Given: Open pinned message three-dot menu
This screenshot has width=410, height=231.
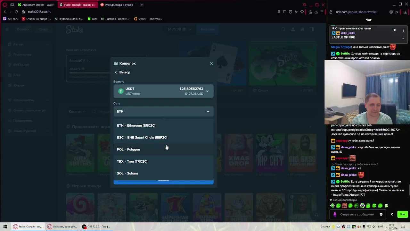Looking at the screenshot, I should click(x=403, y=31).
